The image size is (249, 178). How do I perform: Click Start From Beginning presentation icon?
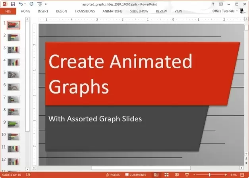coord(39,4)
